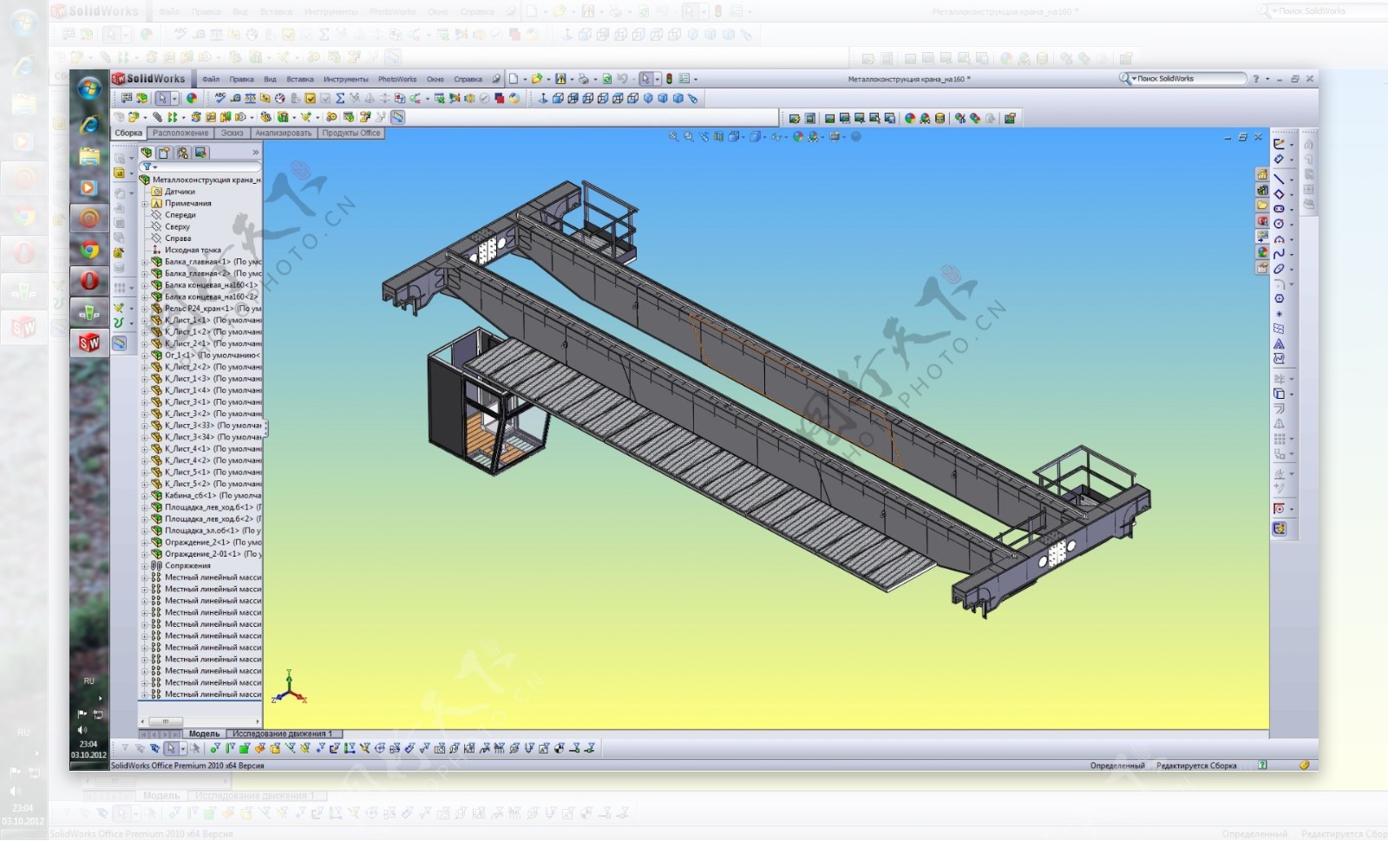Select Исходная точка in the tree

click(193, 251)
